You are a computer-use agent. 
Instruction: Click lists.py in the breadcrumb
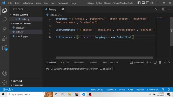54,15
